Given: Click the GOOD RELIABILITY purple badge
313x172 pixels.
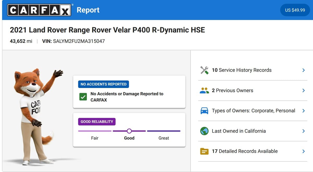Looking at the screenshot, I should pos(97,122).
